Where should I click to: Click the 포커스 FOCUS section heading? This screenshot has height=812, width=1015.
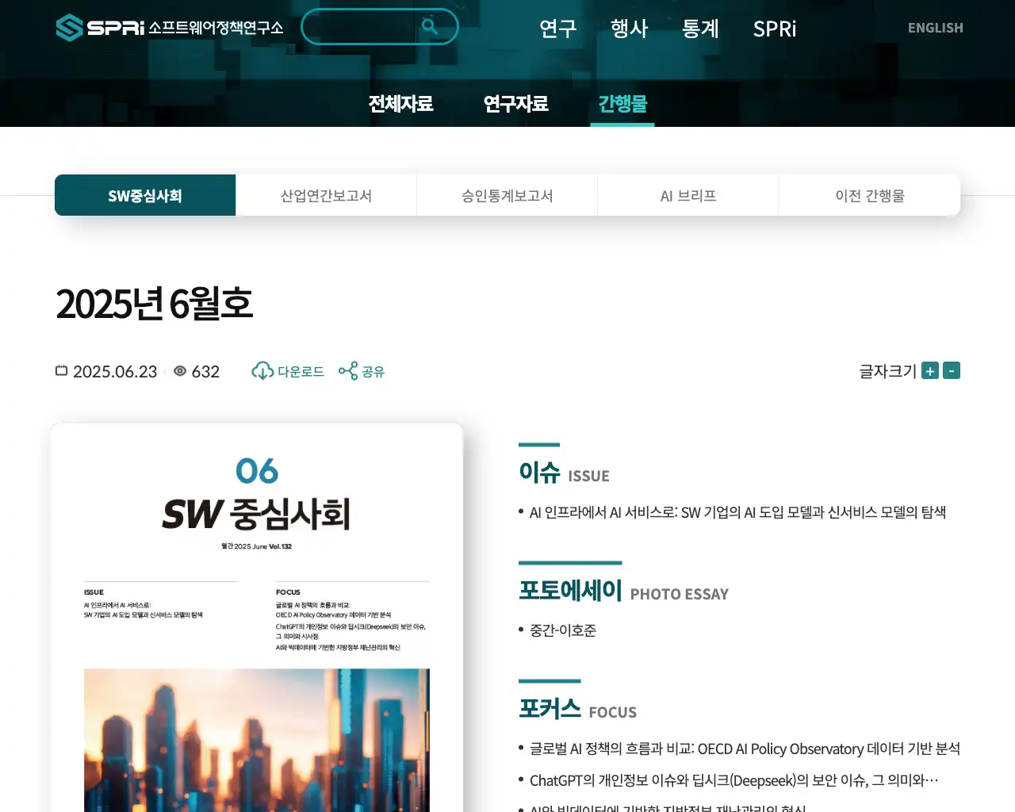(577, 709)
